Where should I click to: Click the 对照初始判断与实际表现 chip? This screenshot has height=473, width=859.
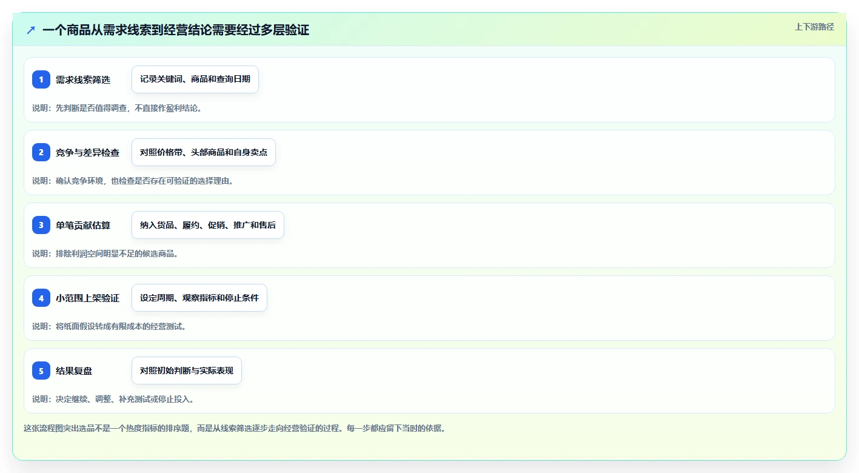coord(187,371)
